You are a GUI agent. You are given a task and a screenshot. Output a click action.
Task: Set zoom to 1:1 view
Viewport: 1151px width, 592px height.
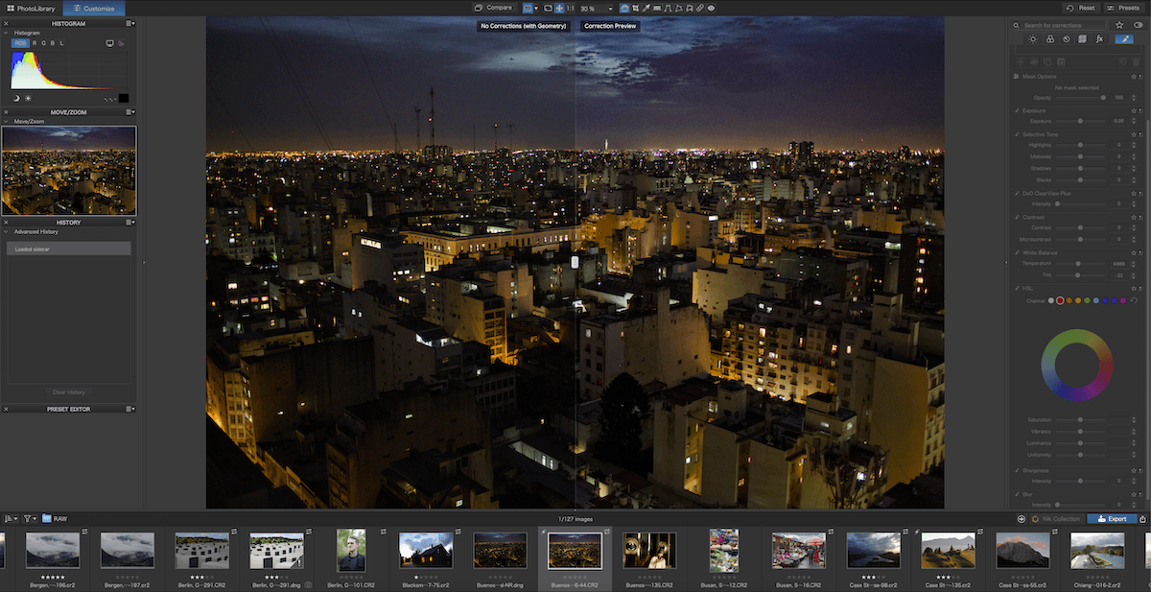click(x=570, y=8)
